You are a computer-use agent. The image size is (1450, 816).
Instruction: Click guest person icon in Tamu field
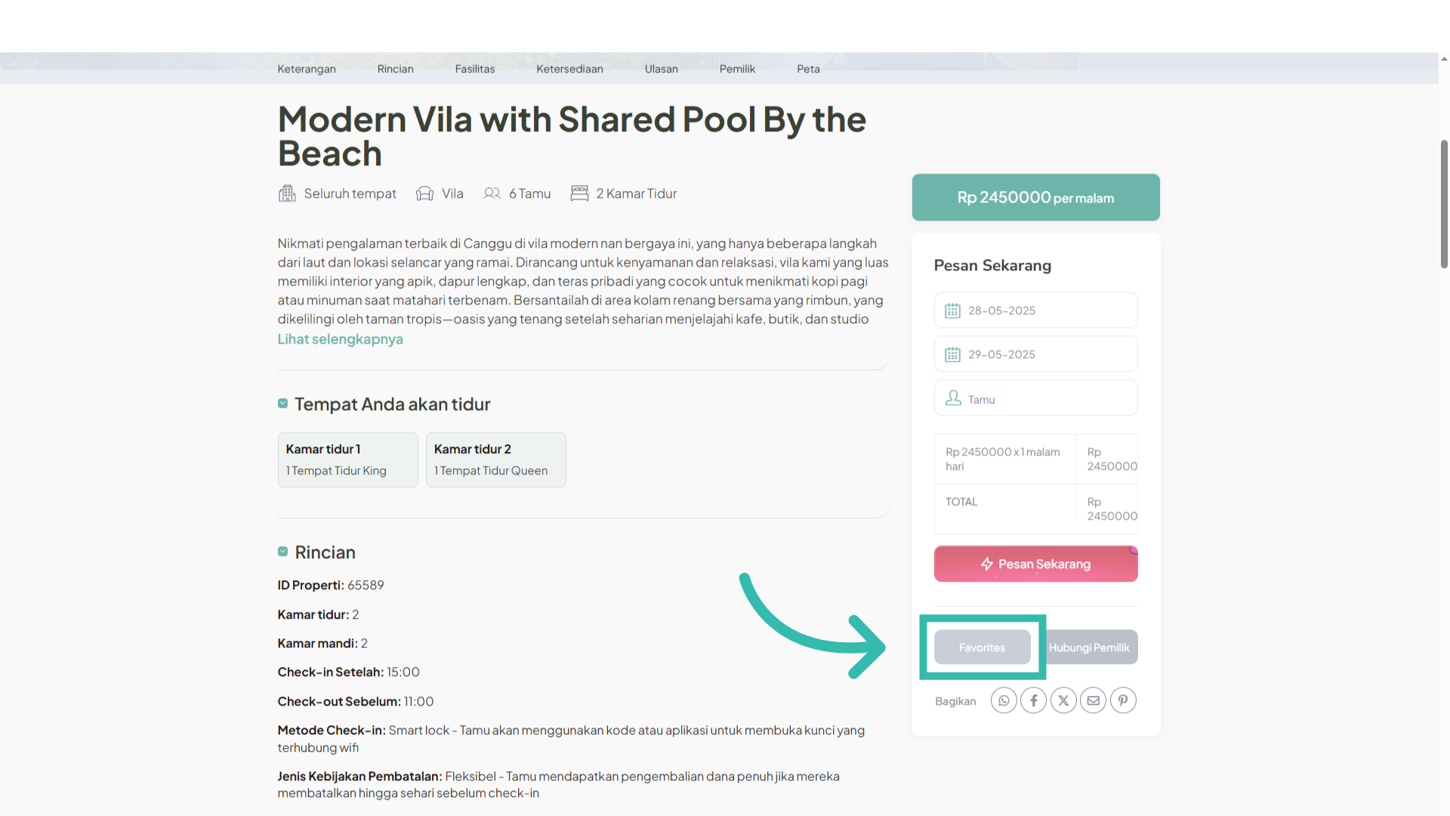pos(953,398)
